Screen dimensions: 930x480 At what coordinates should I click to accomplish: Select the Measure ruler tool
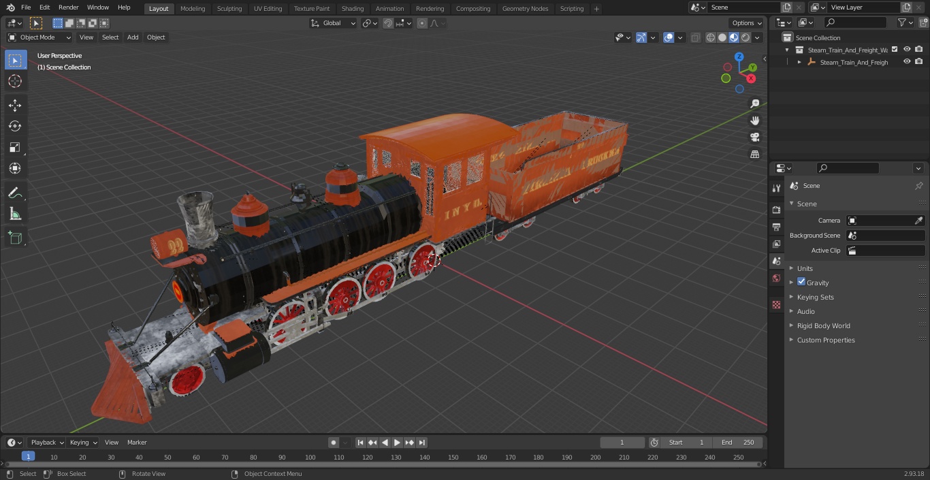tap(15, 214)
